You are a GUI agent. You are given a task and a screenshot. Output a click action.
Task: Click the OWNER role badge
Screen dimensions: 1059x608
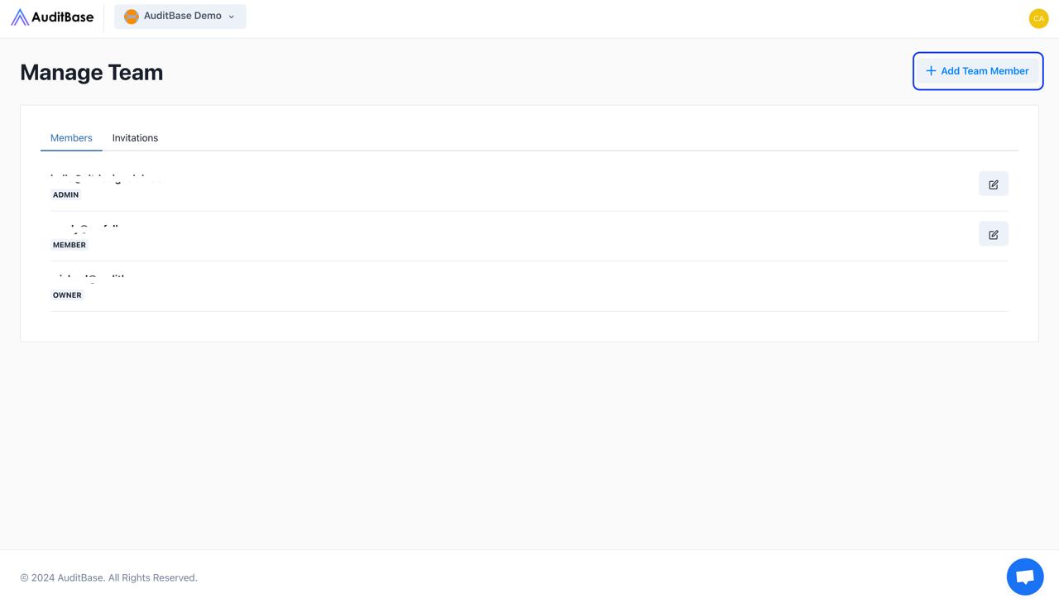(x=67, y=295)
